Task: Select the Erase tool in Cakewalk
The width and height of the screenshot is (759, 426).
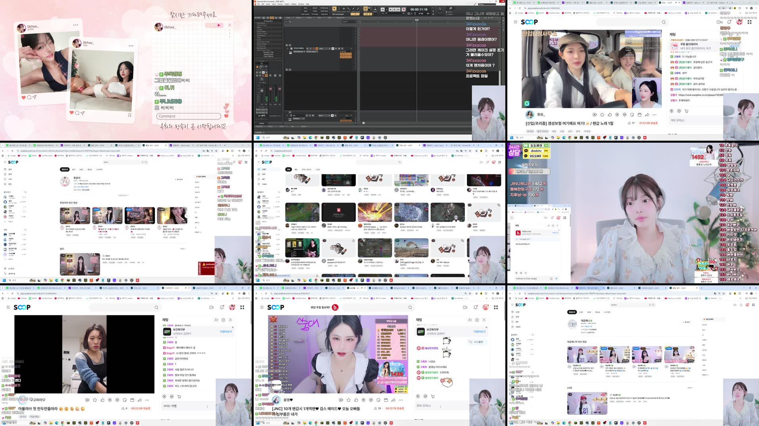Action: pyautogui.click(x=358, y=9)
